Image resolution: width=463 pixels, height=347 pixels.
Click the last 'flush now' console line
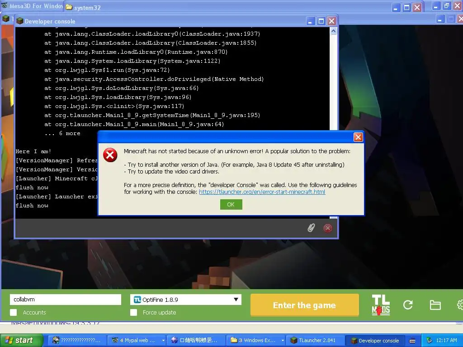tap(32, 206)
